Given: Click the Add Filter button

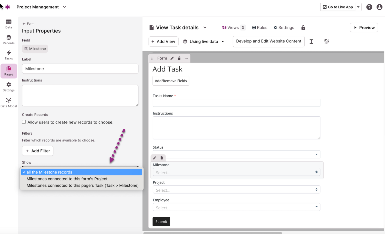Looking at the screenshot, I should [x=38, y=151].
